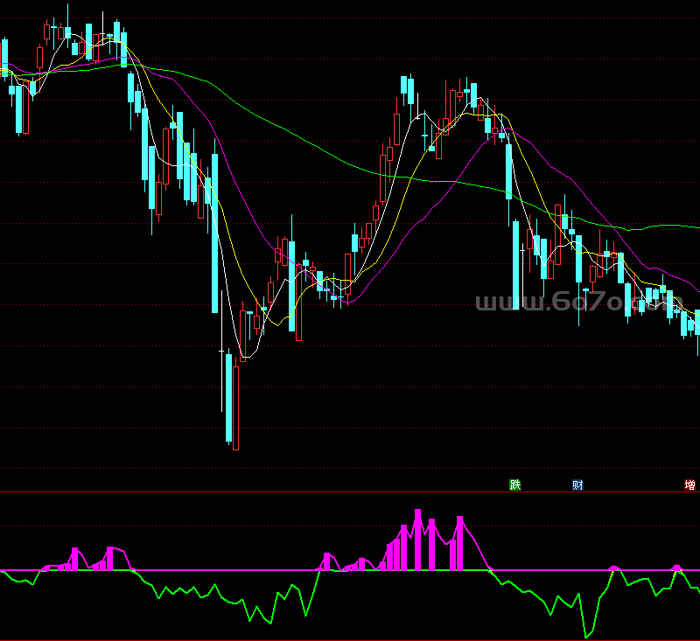The image size is (700, 641).
Task: Click the green 跌 marker icon
Action: (514, 484)
